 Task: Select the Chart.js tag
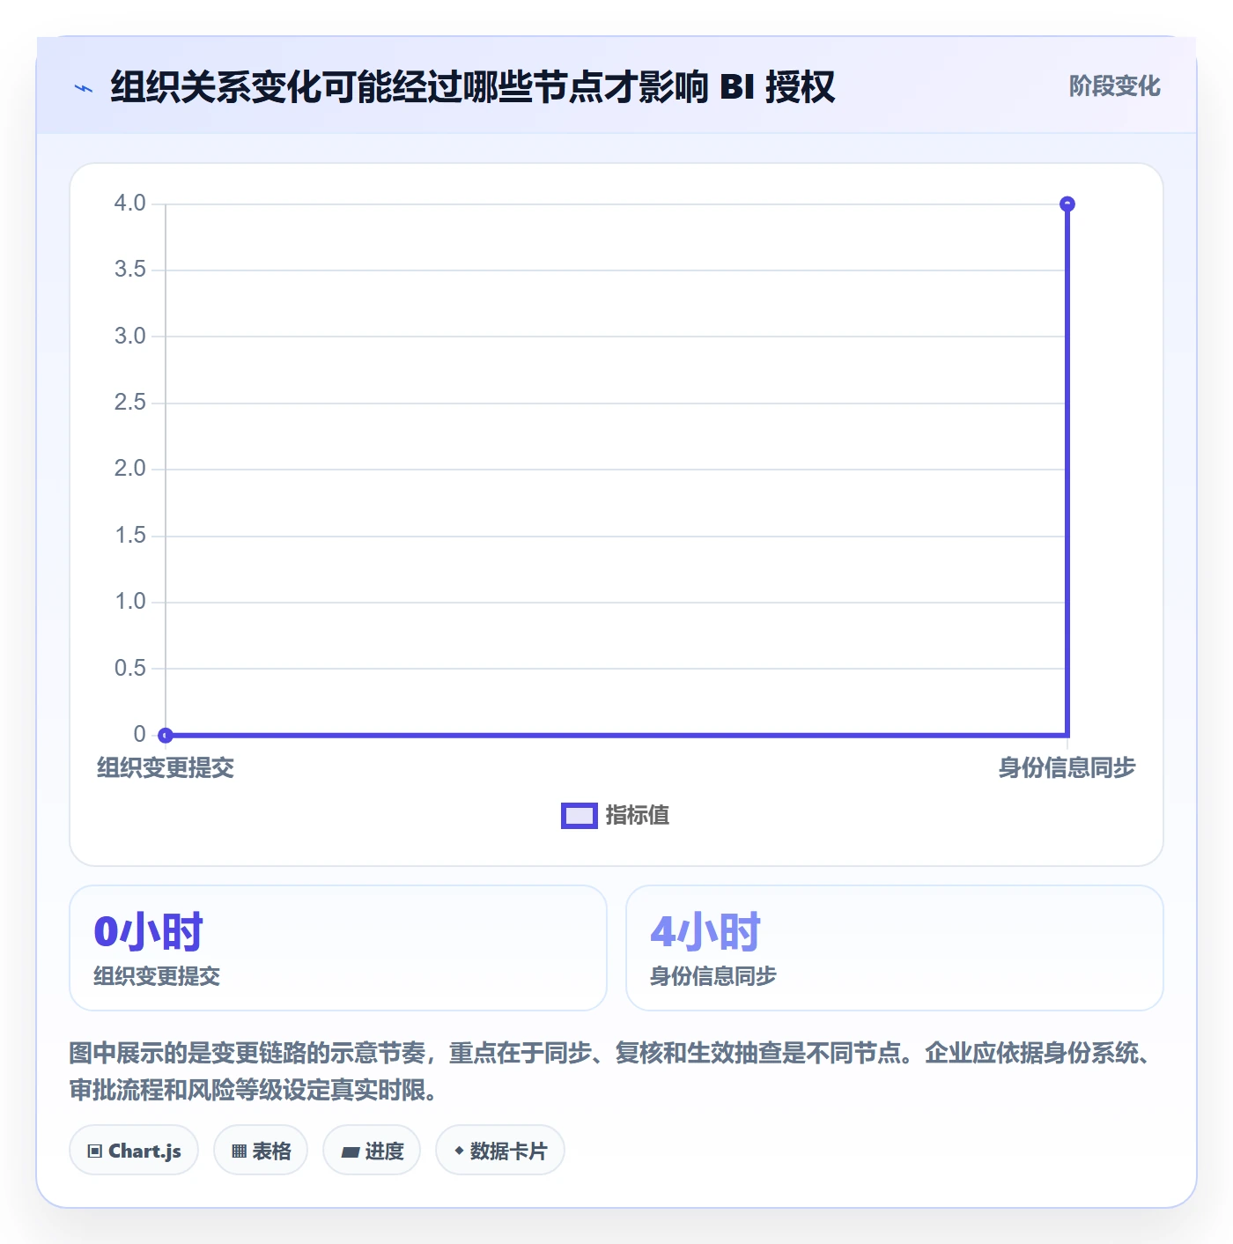[134, 1151]
